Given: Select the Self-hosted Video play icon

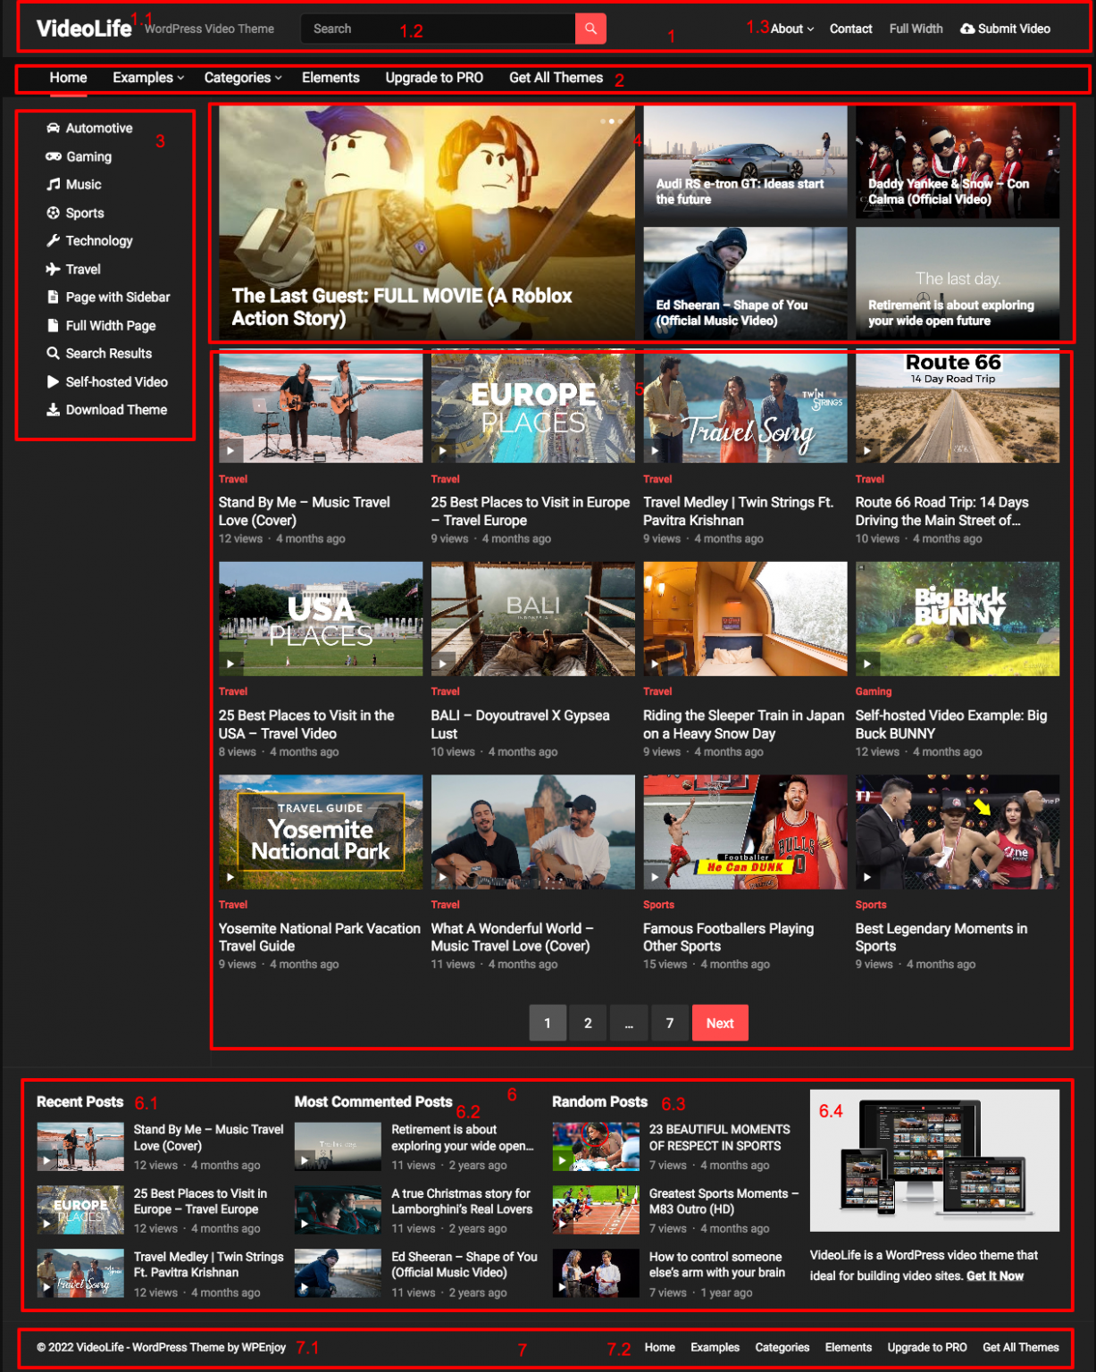Looking at the screenshot, I should [x=54, y=381].
